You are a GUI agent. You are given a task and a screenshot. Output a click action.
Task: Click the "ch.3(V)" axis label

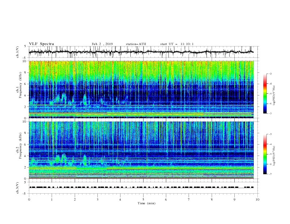tap(18, 188)
